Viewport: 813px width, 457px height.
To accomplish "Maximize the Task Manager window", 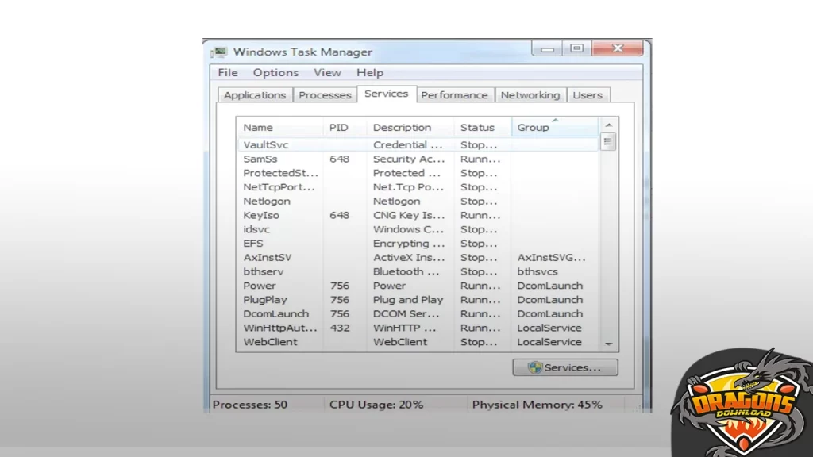I will coord(577,49).
